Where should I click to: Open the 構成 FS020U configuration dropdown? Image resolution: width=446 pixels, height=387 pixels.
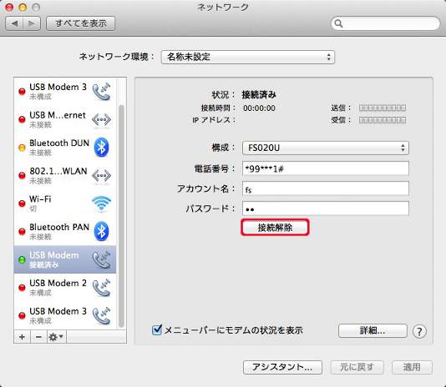pyautogui.click(x=326, y=148)
